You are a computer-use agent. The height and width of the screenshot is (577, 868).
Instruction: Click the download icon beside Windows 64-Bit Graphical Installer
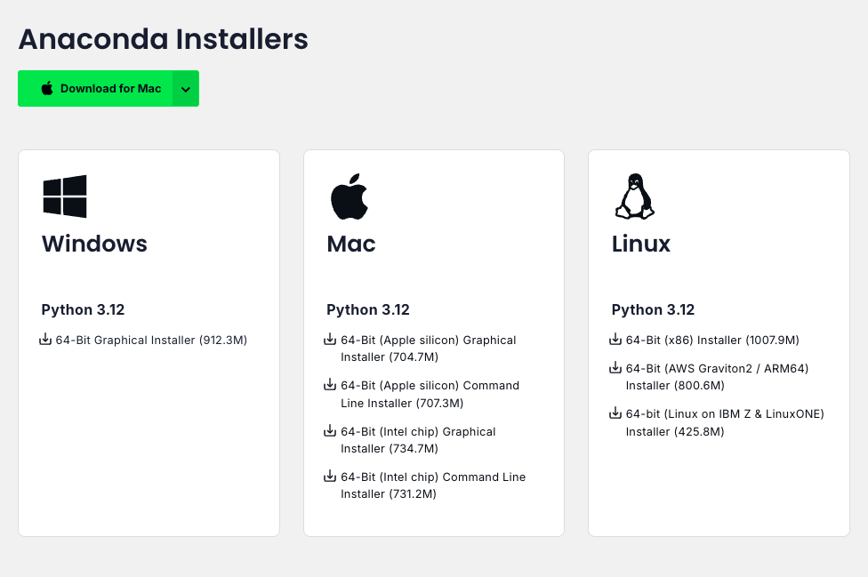pos(45,340)
